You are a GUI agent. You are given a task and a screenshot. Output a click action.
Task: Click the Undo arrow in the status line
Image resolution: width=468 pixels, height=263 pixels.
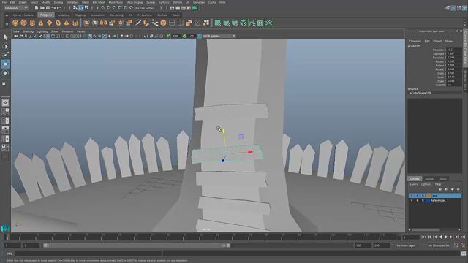pyautogui.click(x=53, y=8)
